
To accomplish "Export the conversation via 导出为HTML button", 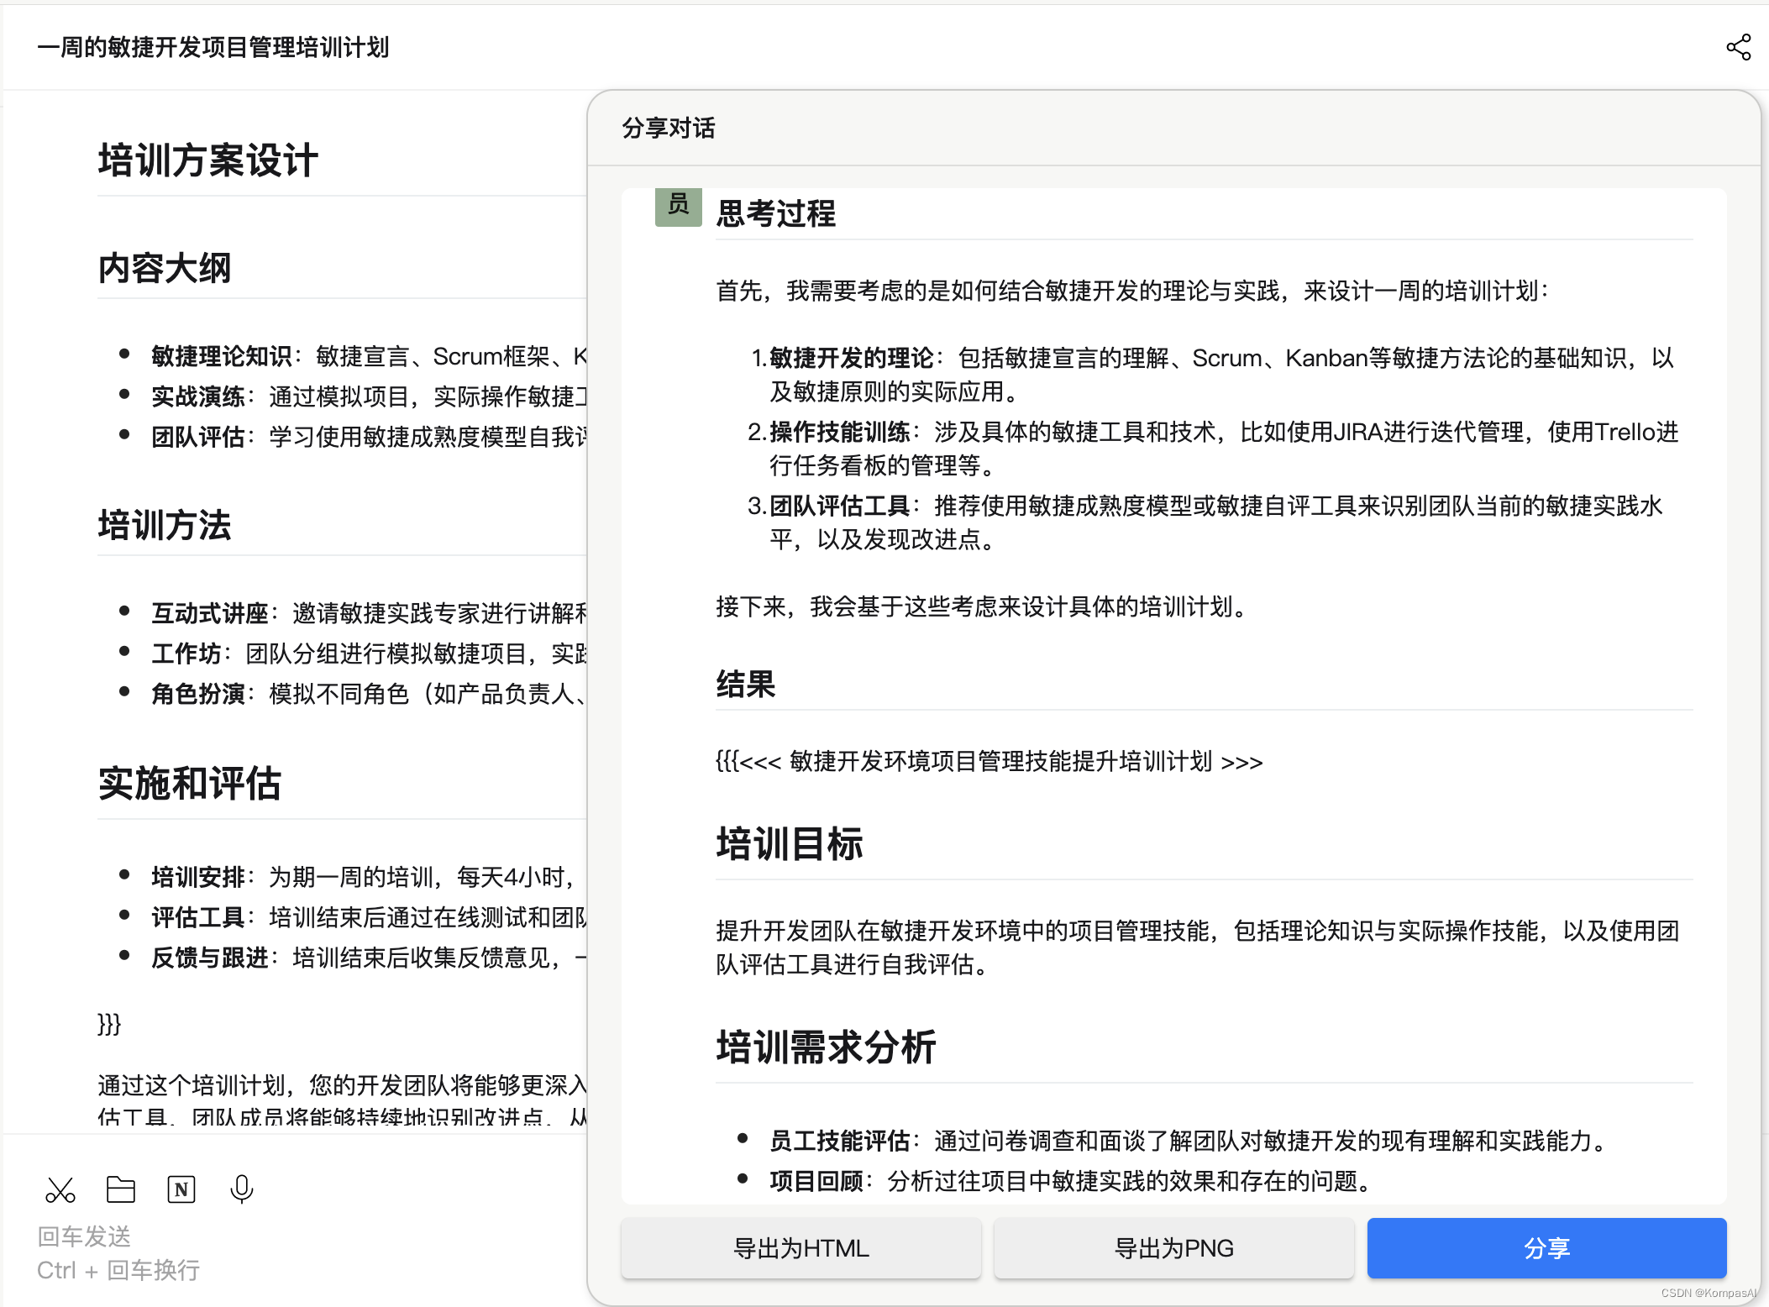I will 801,1248.
